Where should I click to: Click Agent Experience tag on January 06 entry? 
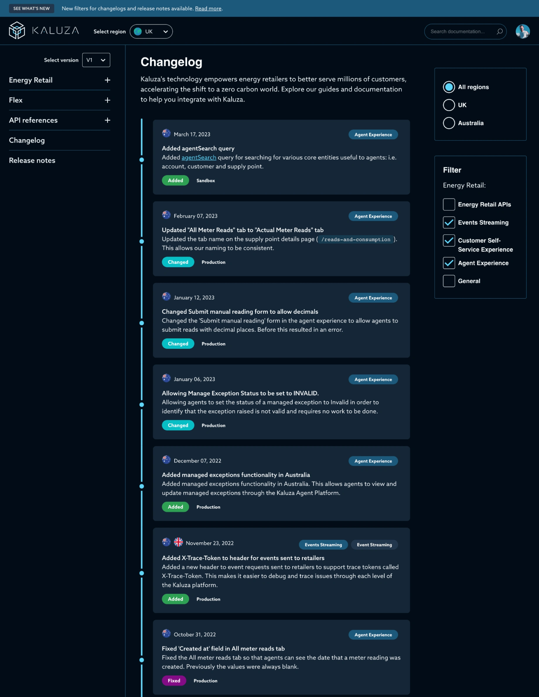coord(373,379)
